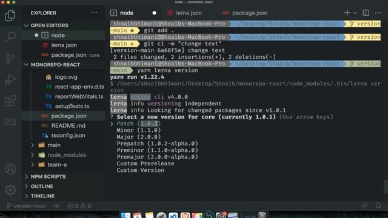Select the Custom Version option
This screenshot has width=388, height=218.
click(140, 170)
